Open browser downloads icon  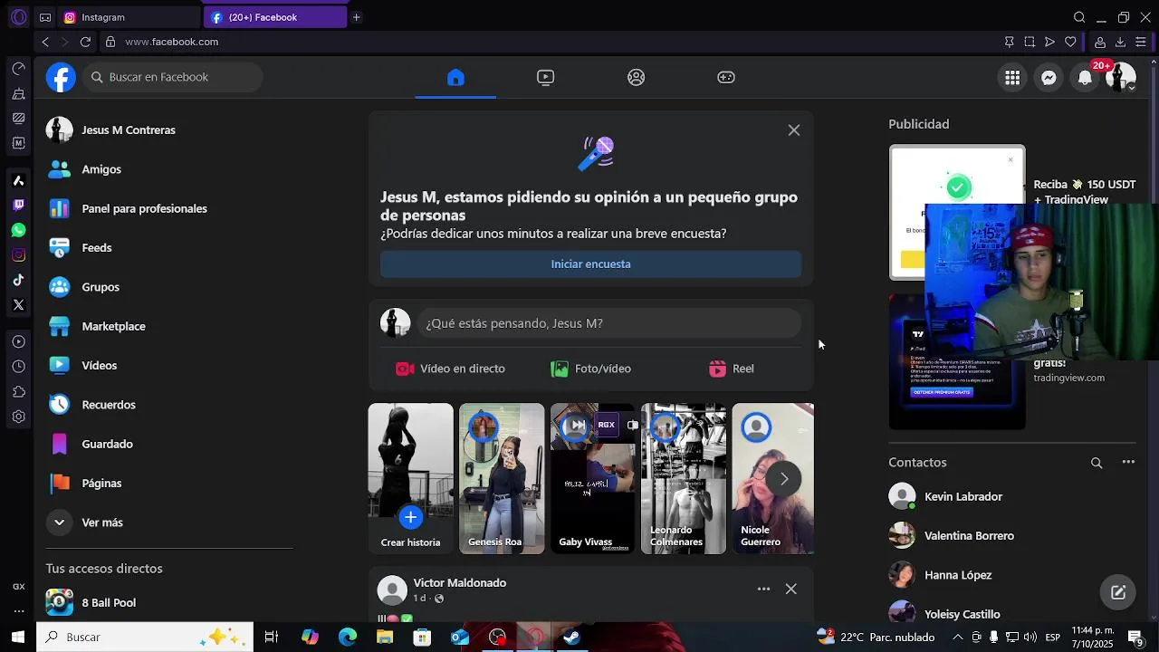[x=1120, y=42]
